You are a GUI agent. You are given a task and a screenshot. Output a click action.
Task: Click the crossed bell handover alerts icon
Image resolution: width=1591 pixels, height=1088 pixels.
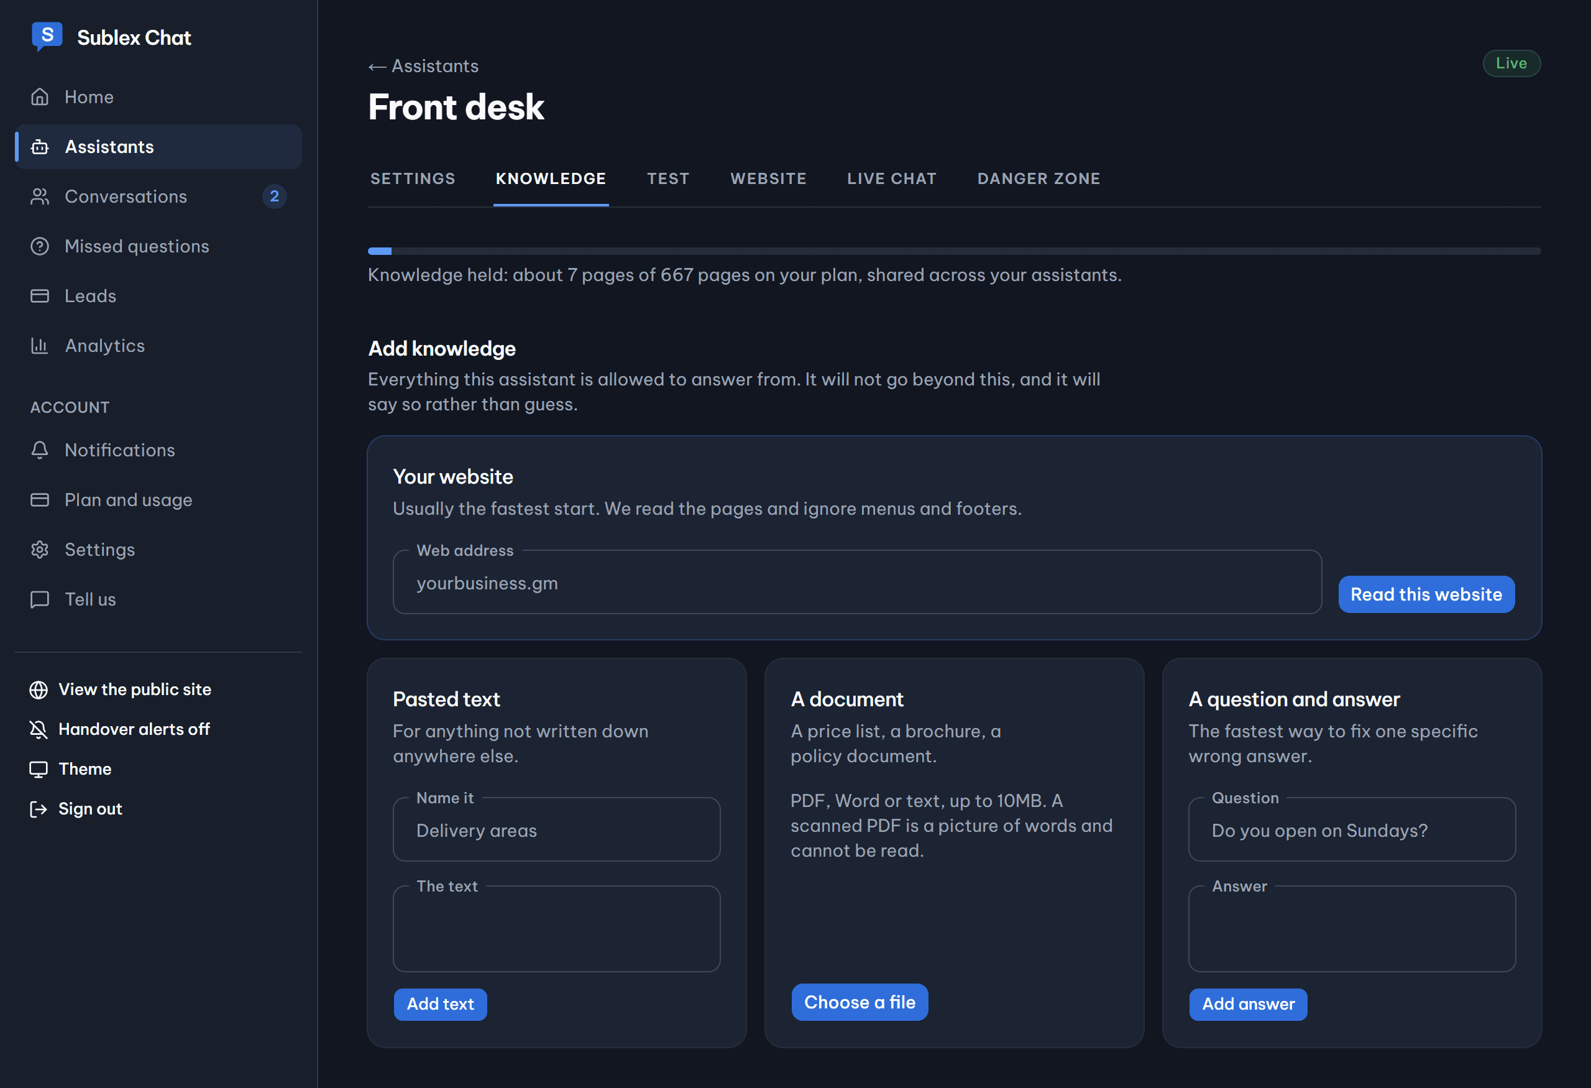(39, 729)
